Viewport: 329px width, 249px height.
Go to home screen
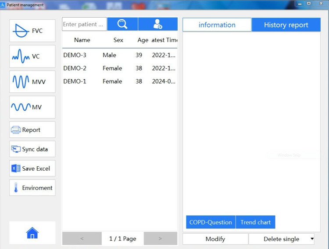coord(32,233)
